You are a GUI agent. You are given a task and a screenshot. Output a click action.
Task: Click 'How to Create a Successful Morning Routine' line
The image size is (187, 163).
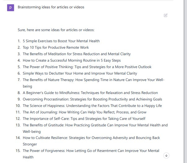tap(72, 60)
